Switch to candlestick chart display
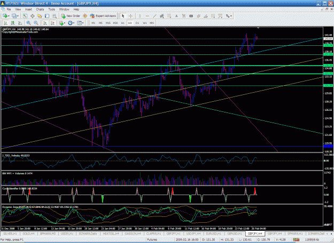 click(x=13, y=23)
